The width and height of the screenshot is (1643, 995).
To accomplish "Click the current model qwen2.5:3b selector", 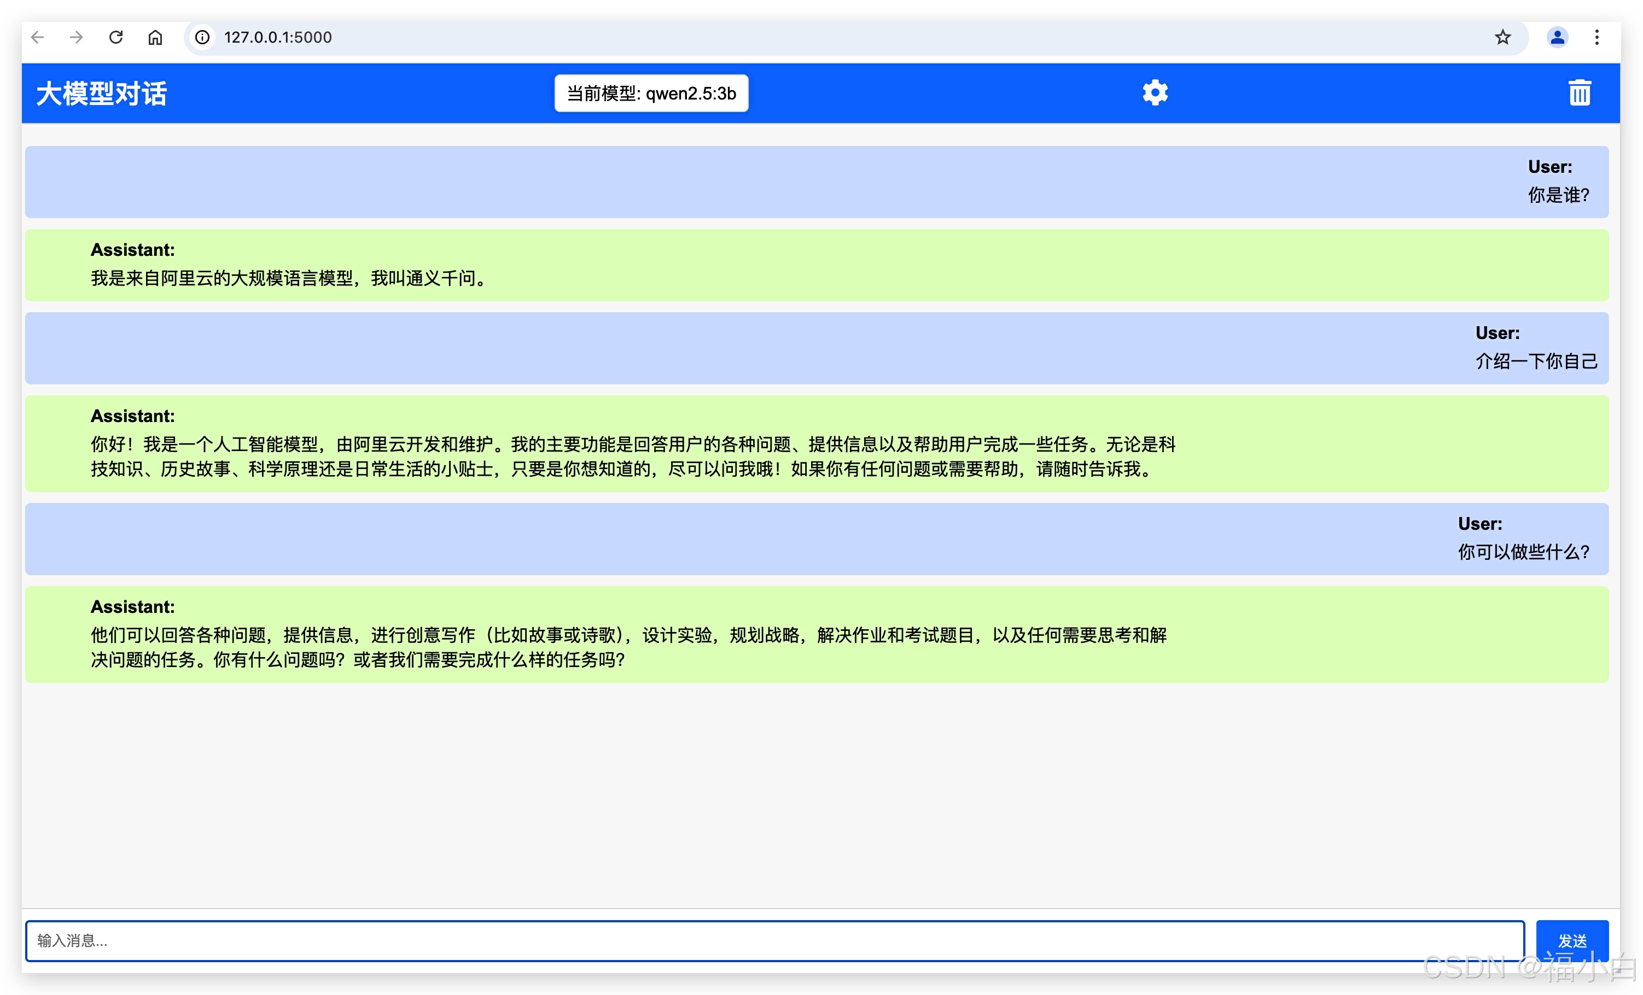I will (651, 93).
